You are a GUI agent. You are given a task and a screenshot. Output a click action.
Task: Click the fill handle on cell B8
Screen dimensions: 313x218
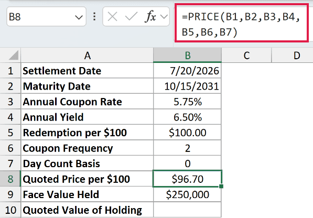tap(221, 186)
